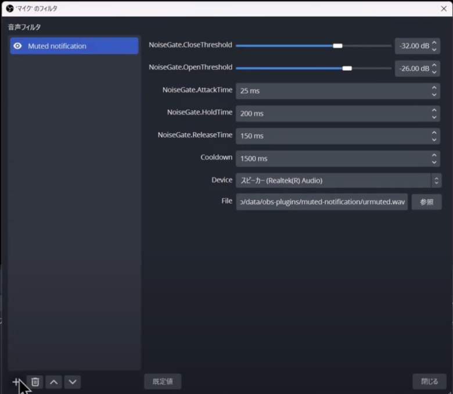
Task: Move filter down with down arrow icon
Action: click(x=72, y=382)
